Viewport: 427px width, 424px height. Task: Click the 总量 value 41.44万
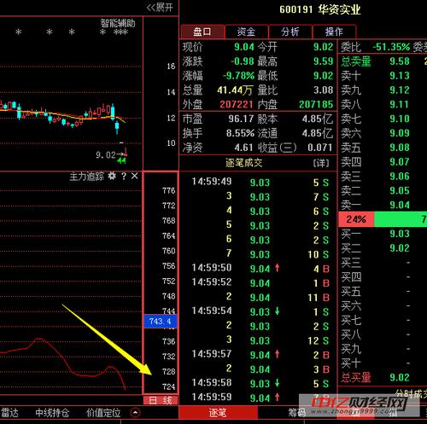(x=235, y=90)
